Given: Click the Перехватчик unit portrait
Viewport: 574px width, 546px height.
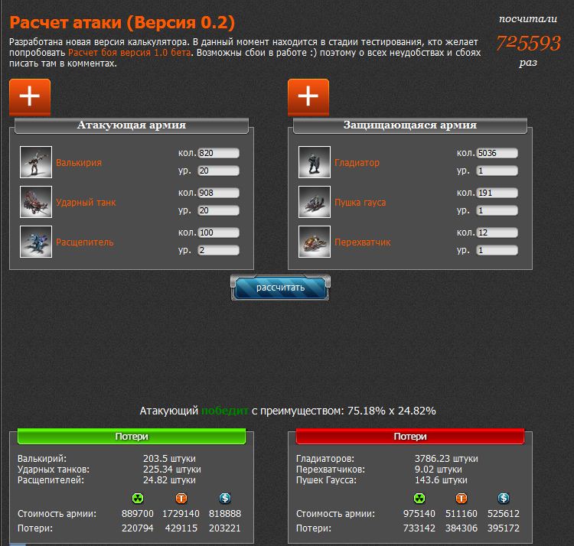Looking at the screenshot, I should 315,242.
